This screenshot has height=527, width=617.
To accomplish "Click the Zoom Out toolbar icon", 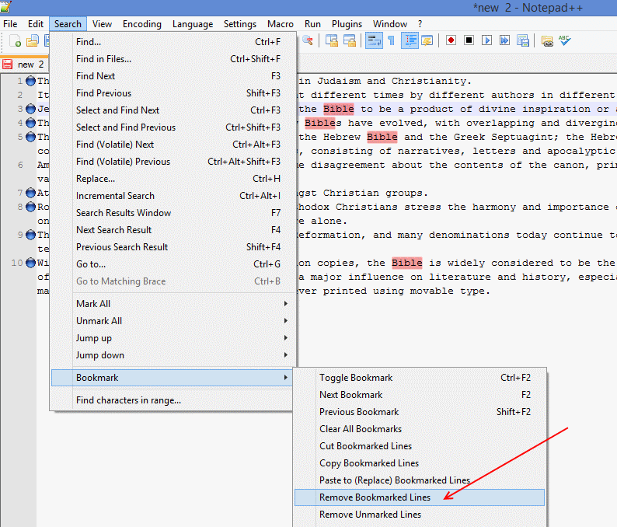I will pyautogui.click(x=308, y=40).
